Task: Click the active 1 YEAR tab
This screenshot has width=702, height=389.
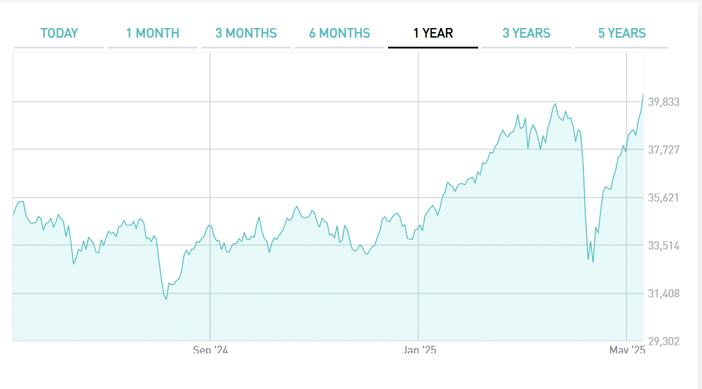Action: (433, 33)
